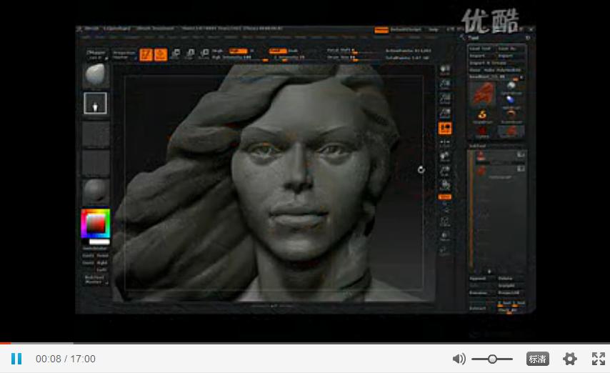The height and width of the screenshot is (373, 610).
Task: Toggle the orange Zadd button
Action: click(x=278, y=51)
